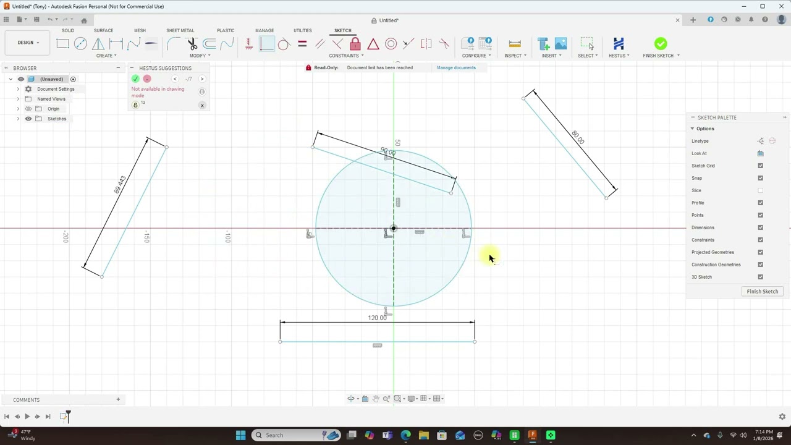The height and width of the screenshot is (445, 791).
Task: Toggle Snap checkbox
Action: (761, 178)
